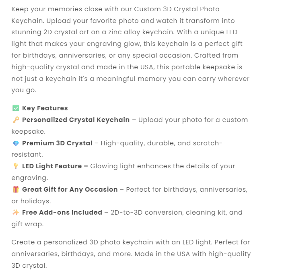Click the blue gem emoji
284x277 pixels.
(x=16, y=143)
